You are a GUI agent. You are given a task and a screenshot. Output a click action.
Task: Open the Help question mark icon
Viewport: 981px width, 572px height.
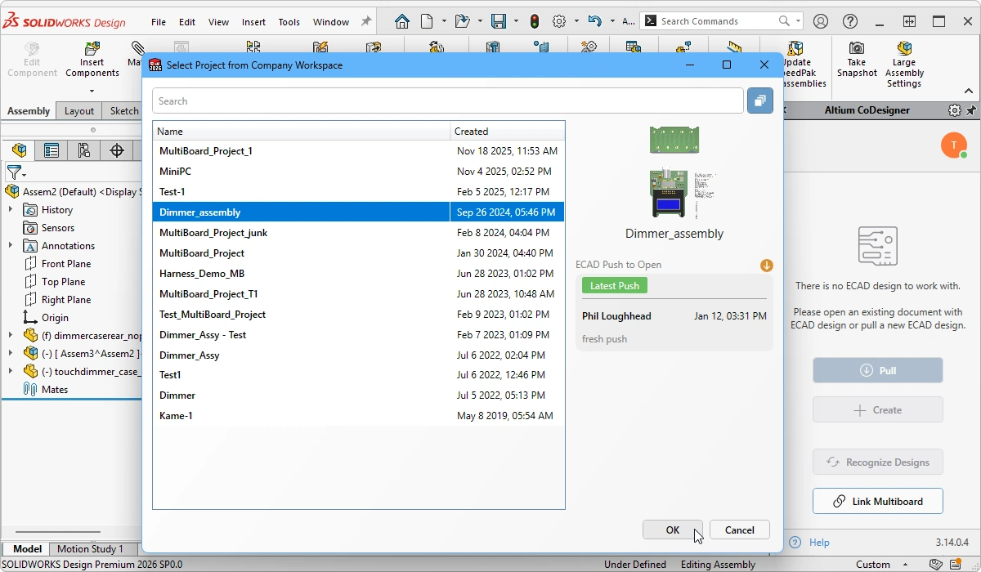850,21
